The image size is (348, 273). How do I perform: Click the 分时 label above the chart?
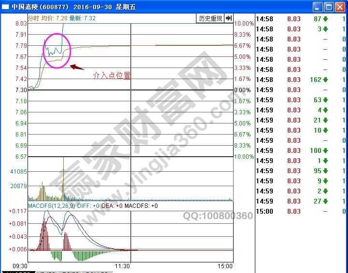click(x=34, y=18)
